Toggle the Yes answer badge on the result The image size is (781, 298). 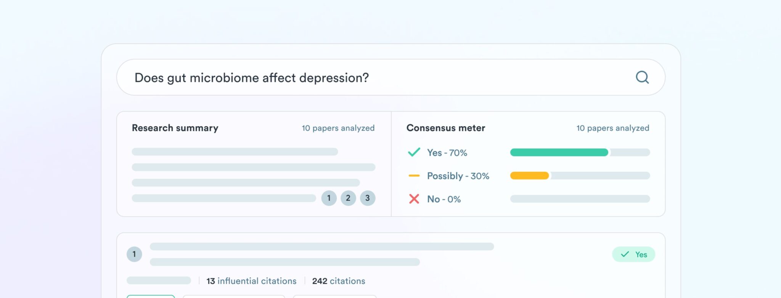[x=633, y=254]
